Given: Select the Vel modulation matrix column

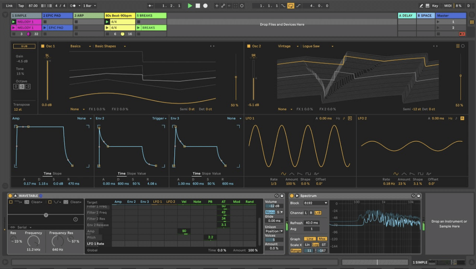Looking at the screenshot, I should point(184,202).
